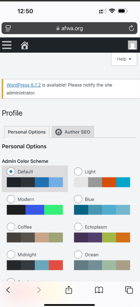Show all open Safari tabs
Screen dimensions: 140x307
[x=129, y=290]
